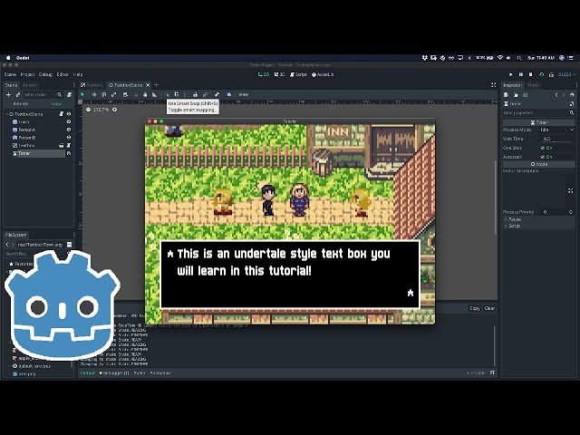This screenshot has width=580, height=435.
Task: Expand the Script property section
Action: click(538, 226)
